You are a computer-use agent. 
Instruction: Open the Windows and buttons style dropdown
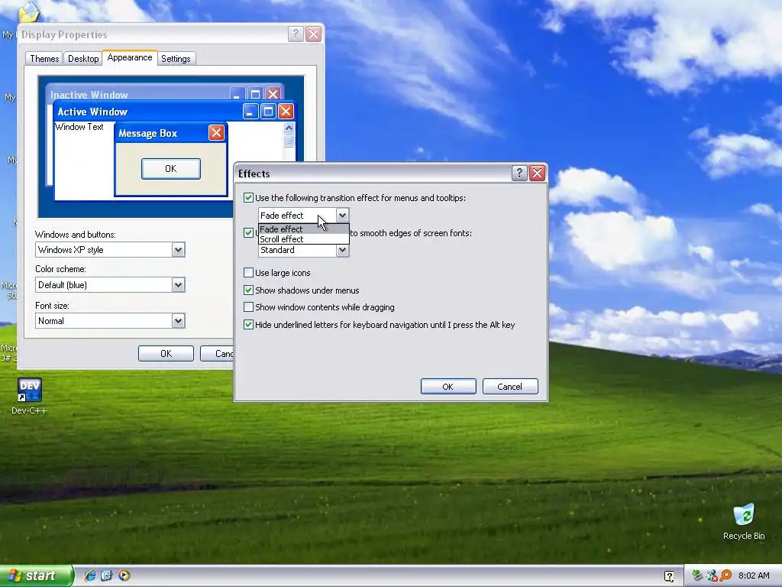178,250
